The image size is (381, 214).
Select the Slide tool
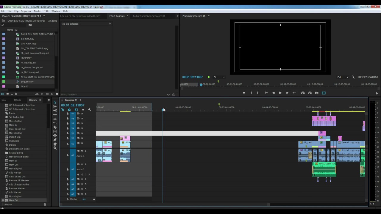coord(55,136)
